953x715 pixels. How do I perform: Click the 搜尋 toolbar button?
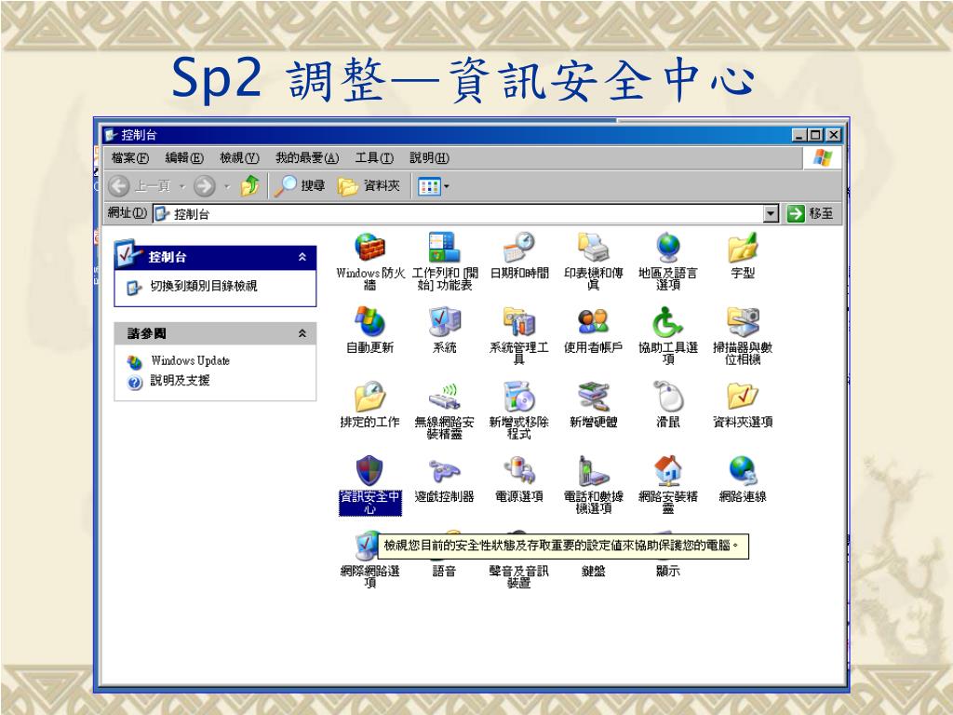300,185
